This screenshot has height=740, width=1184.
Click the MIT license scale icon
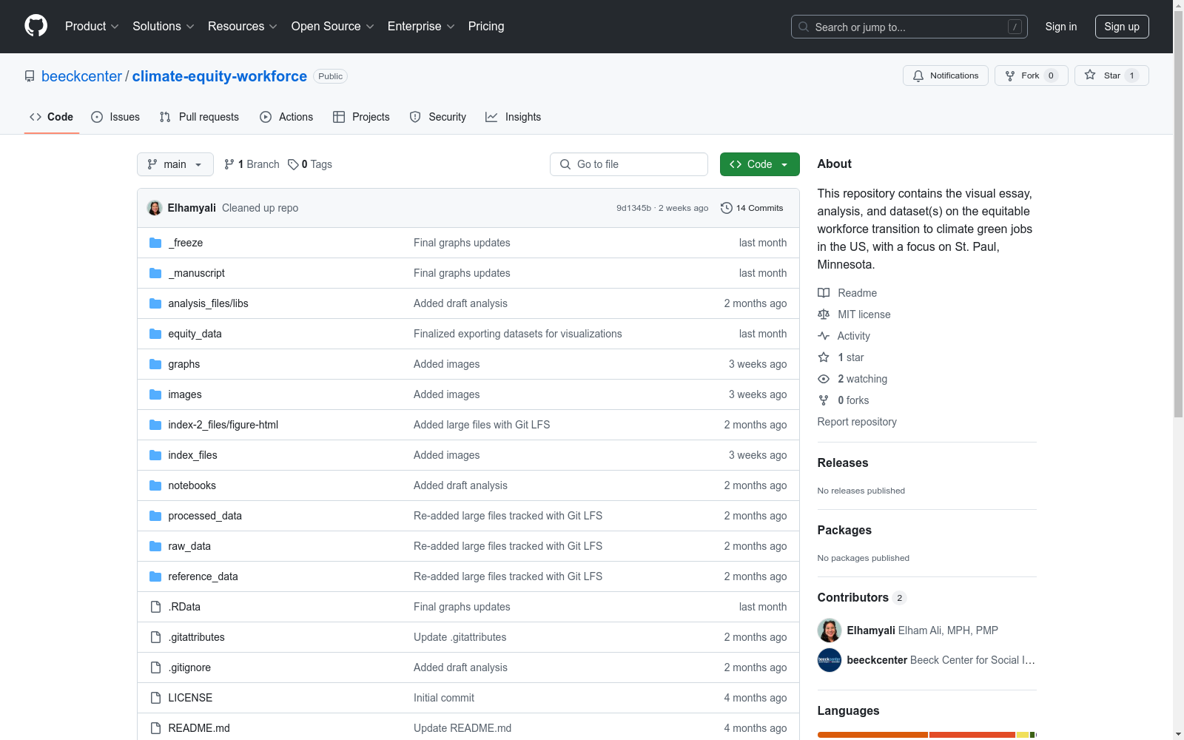click(824, 314)
